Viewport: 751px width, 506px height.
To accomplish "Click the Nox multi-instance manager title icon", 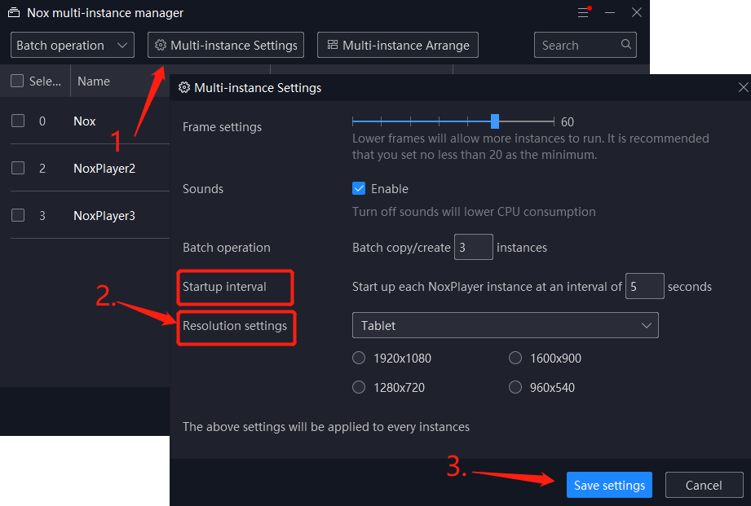I will [x=14, y=13].
